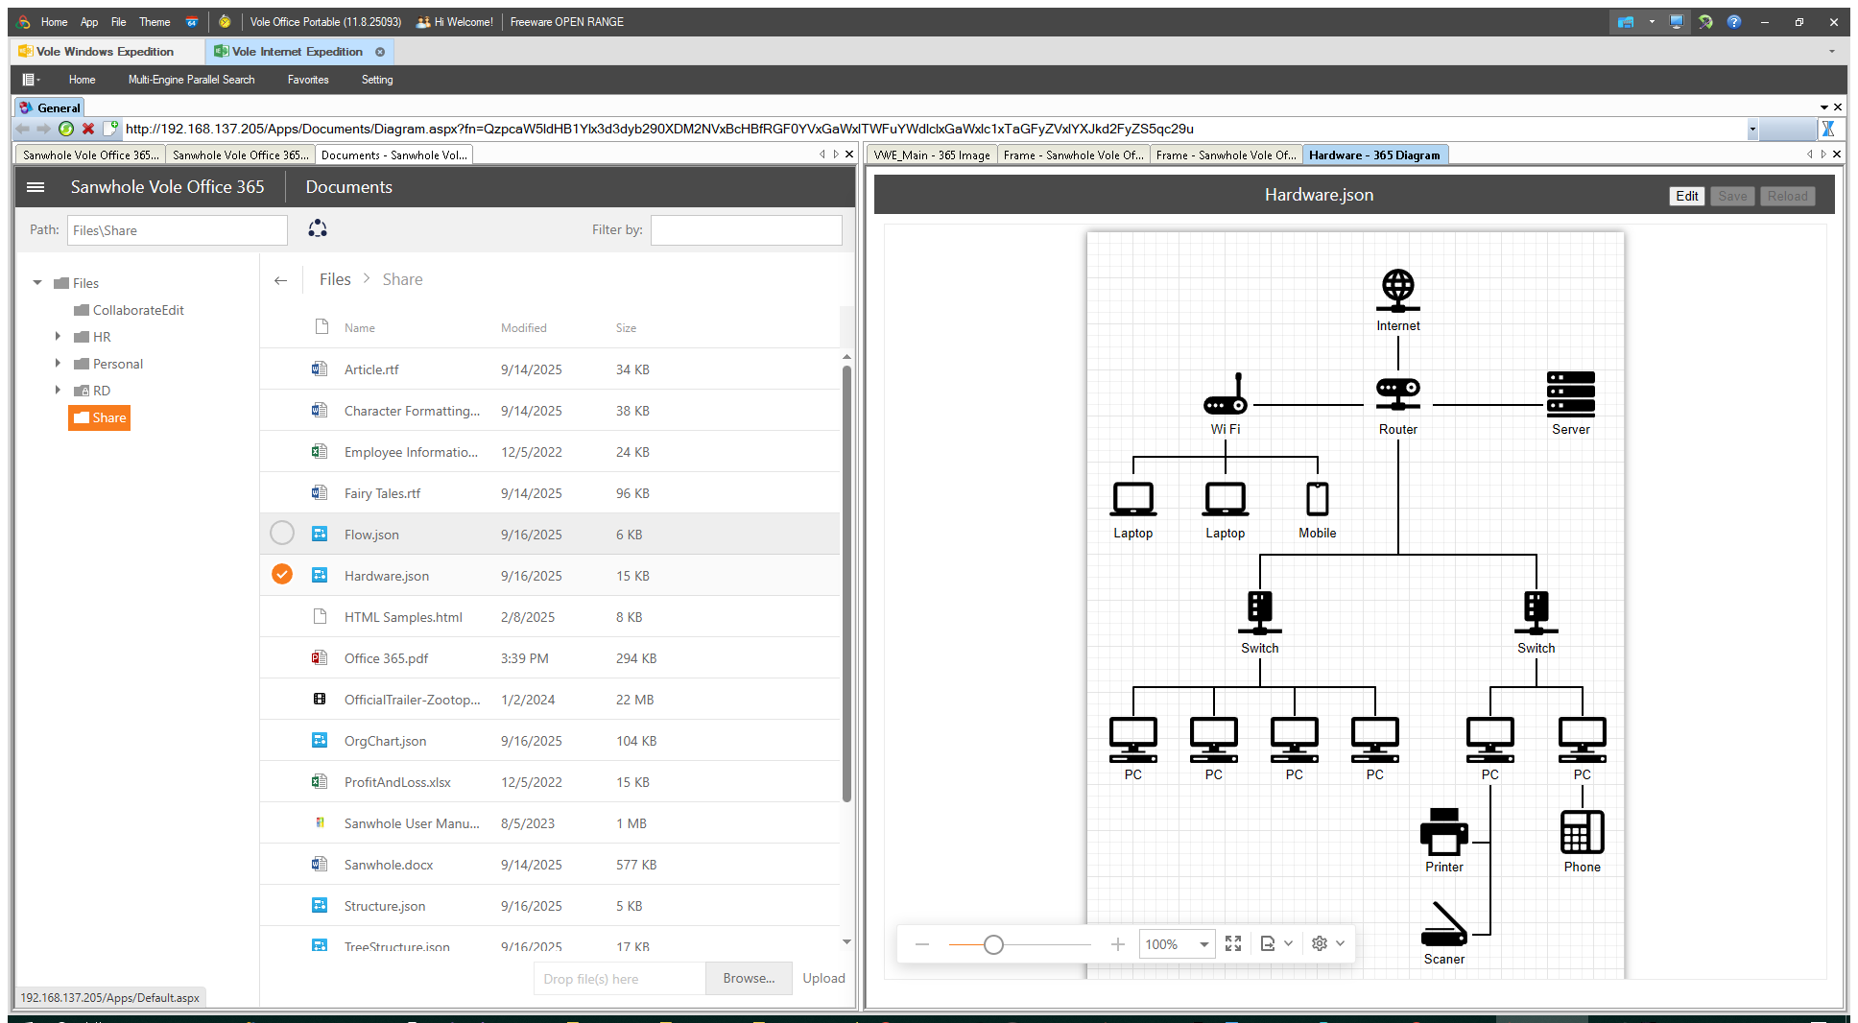Image resolution: width=1858 pixels, height=1023 pixels.
Task: Click the Edit button for Hardware.json
Action: [x=1686, y=196]
